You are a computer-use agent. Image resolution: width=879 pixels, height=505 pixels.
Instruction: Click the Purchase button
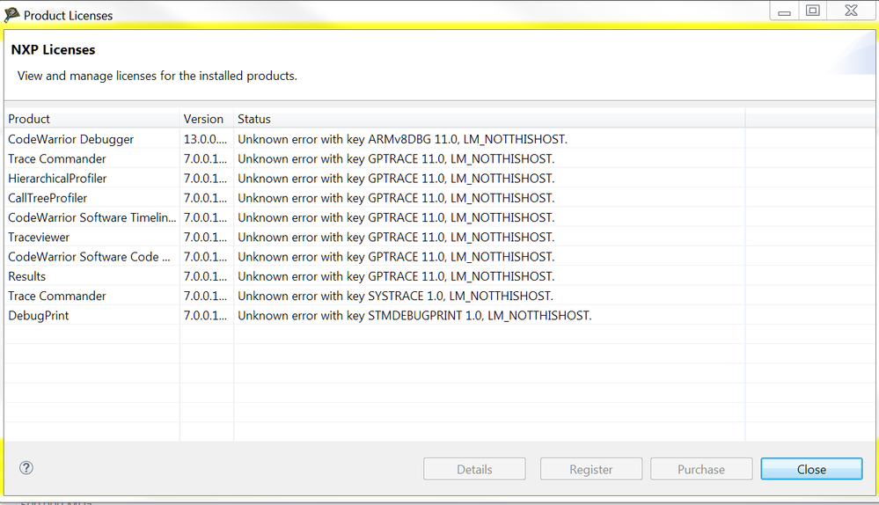pyautogui.click(x=700, y=469)
